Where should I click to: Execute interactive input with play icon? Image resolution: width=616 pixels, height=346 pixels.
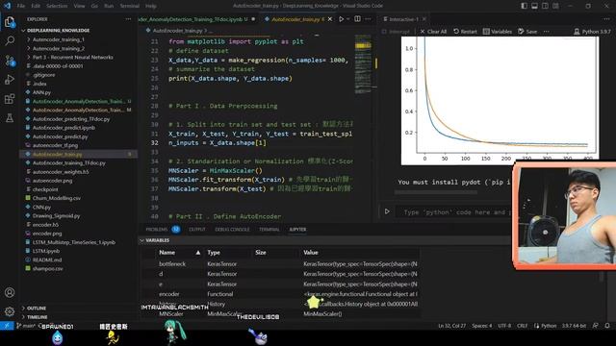pyautogui.click(x=387, y=211)
